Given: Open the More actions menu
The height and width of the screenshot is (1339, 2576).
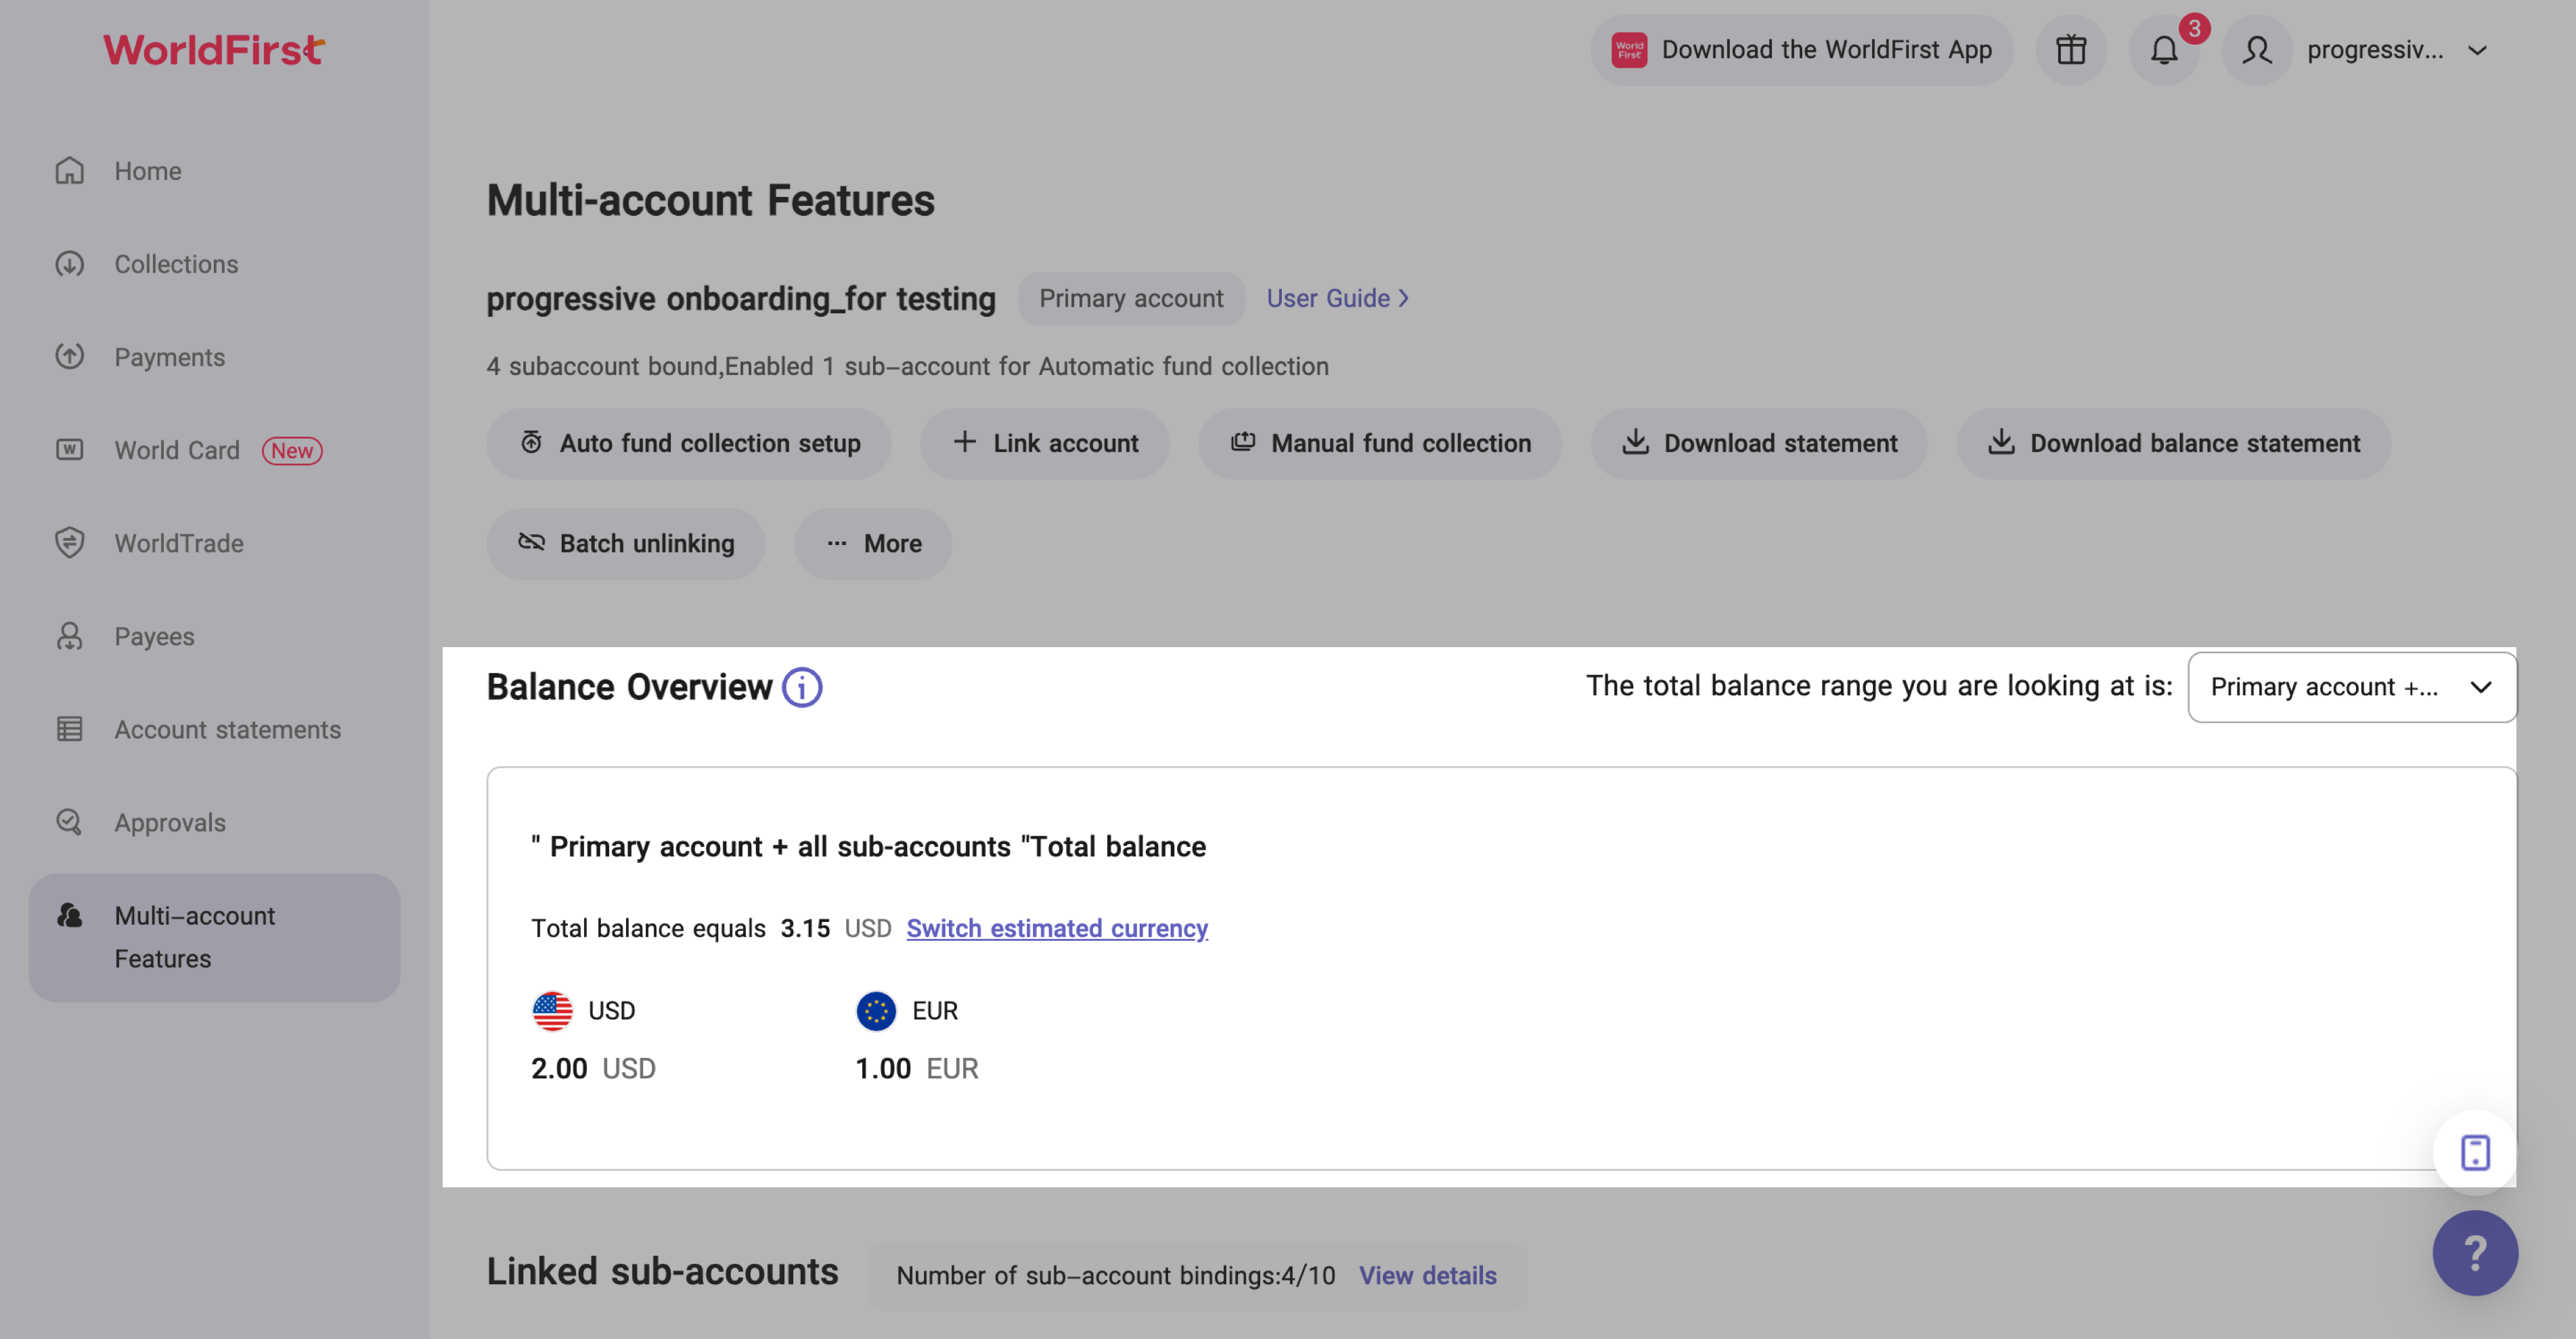Looking at the screenshot, I should click(873, 543).
